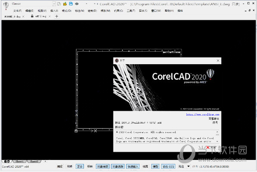Click the Print preview icon after Save

(77, 3)
